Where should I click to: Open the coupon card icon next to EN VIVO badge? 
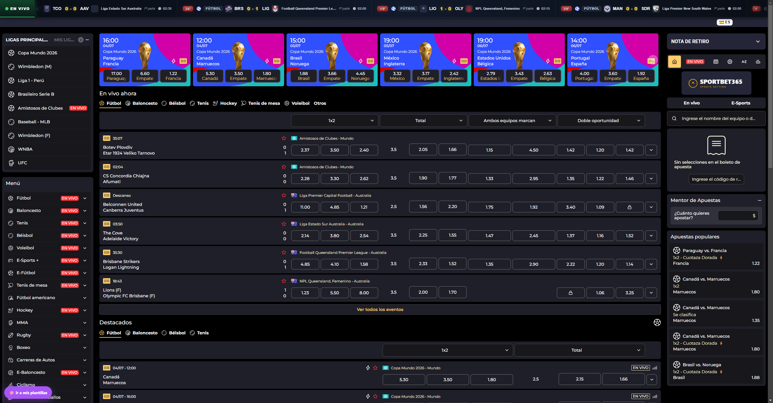(x=716, y=62)
